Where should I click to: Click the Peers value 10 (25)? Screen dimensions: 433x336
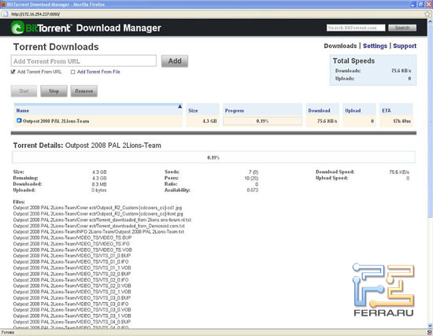tap(251, 178)
